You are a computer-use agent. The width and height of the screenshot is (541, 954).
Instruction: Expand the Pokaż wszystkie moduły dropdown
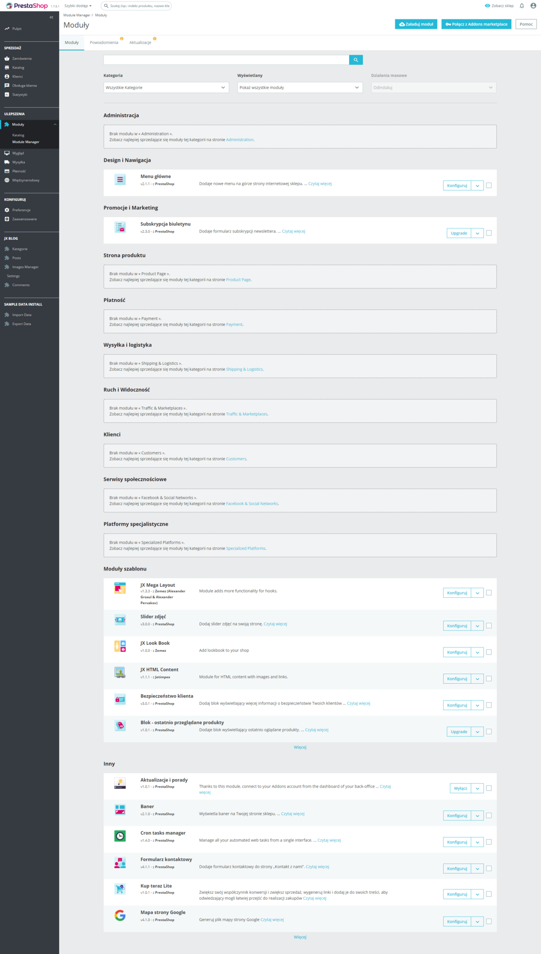(300, 87)
